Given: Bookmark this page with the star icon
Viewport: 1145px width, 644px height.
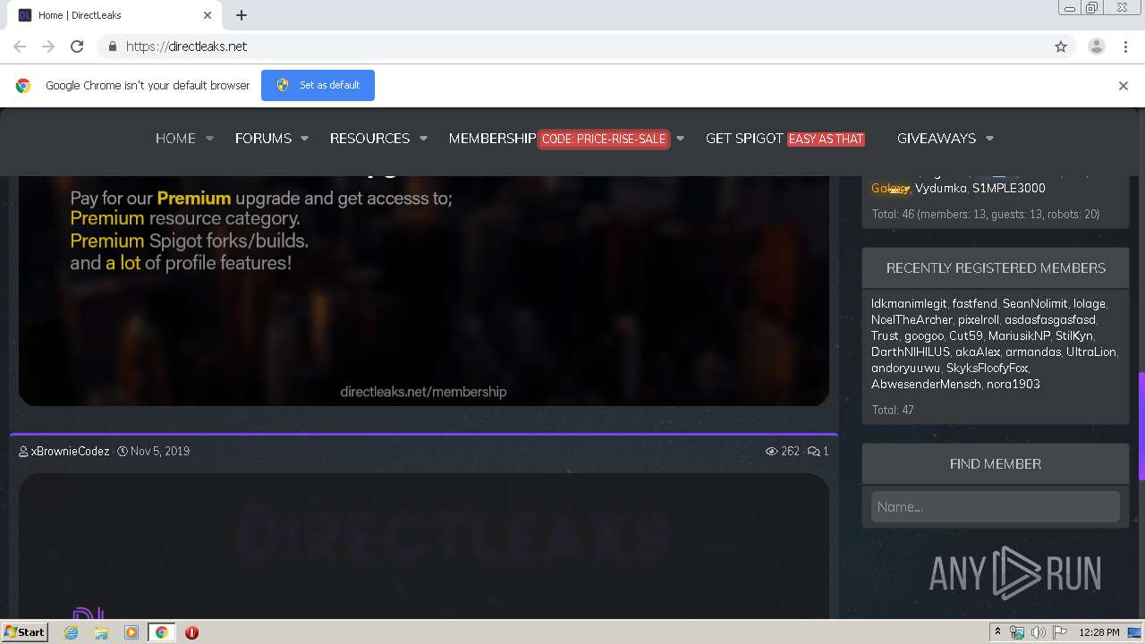Looking at the screenshot, I should pyautogui.click(x=1061, y=47).
